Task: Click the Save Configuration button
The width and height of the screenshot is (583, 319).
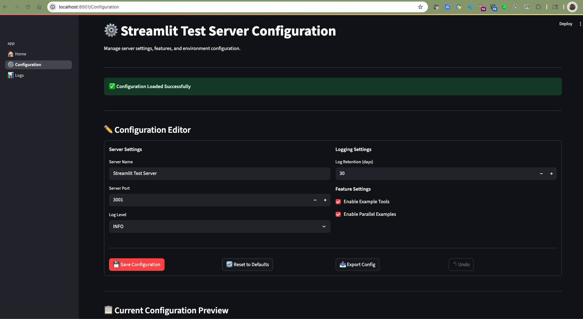Action: tap(136, 265)
